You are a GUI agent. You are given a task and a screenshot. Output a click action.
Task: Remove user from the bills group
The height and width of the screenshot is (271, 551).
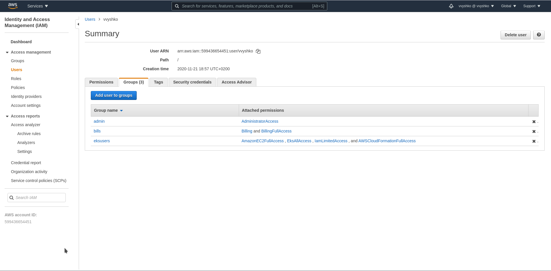pos(534,131)
